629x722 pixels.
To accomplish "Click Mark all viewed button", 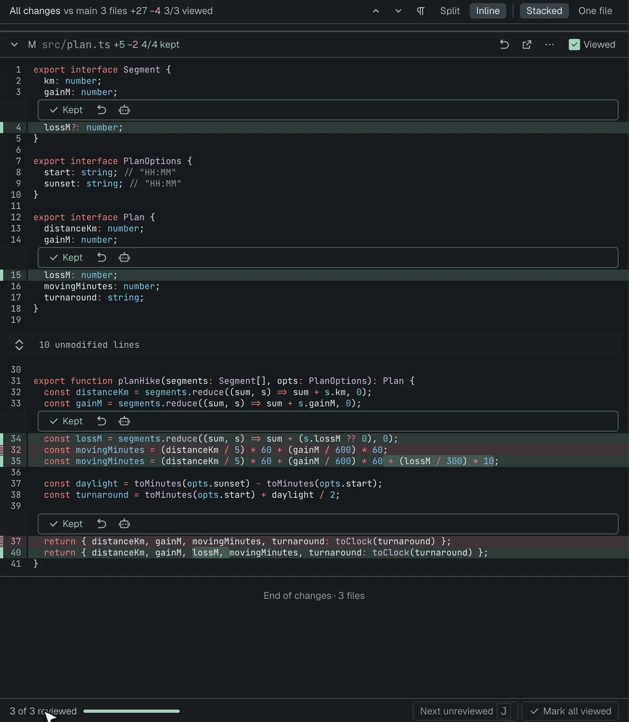I will tap(570, 711).
